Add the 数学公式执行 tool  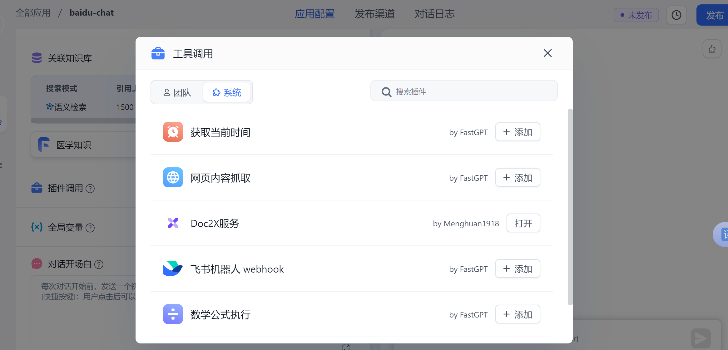pyautogui.click(x=518, y=314)
